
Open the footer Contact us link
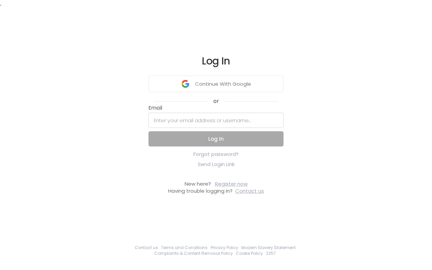(146, 248)
